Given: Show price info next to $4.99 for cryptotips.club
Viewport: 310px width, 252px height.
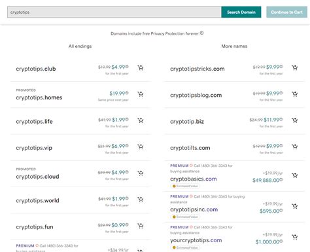Looking at the screenshot, I should pos(127,67).
